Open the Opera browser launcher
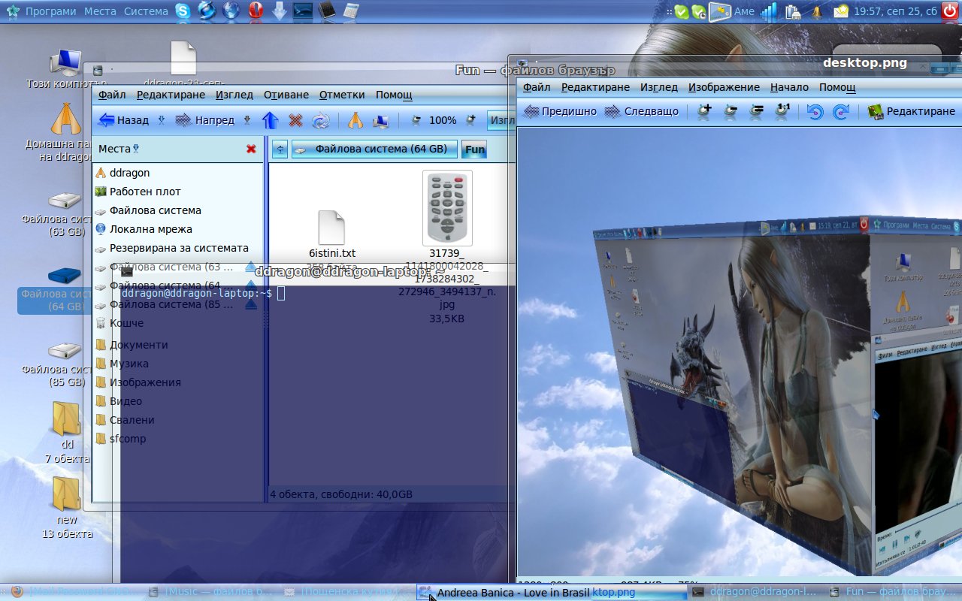962x601 pixels. point(255,11)
